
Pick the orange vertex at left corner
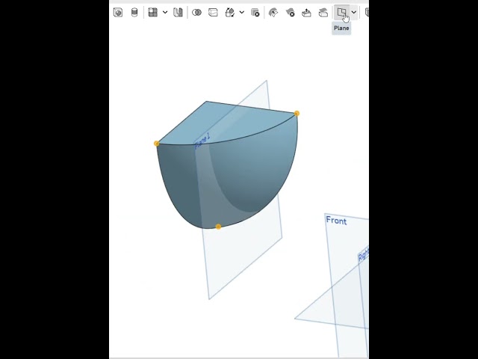click(x=156, y=144)
